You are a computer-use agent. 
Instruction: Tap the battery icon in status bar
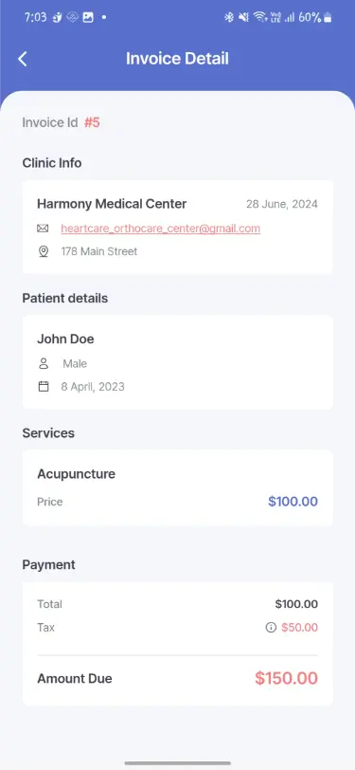[x=328, y=18]
